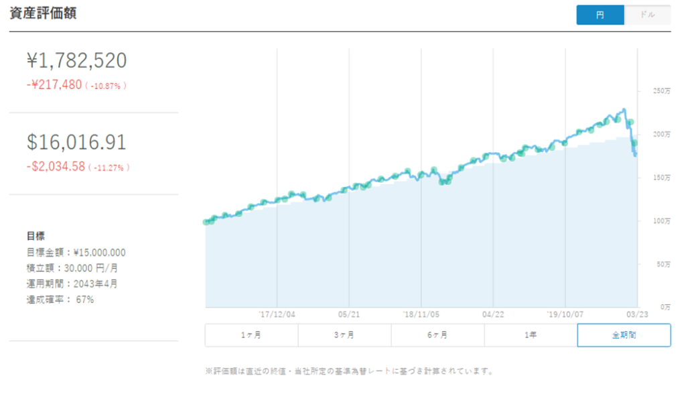View the 1年 period chart
Image resolution: width=686 pixels, height=396 pixels.
tap(531, 335)
